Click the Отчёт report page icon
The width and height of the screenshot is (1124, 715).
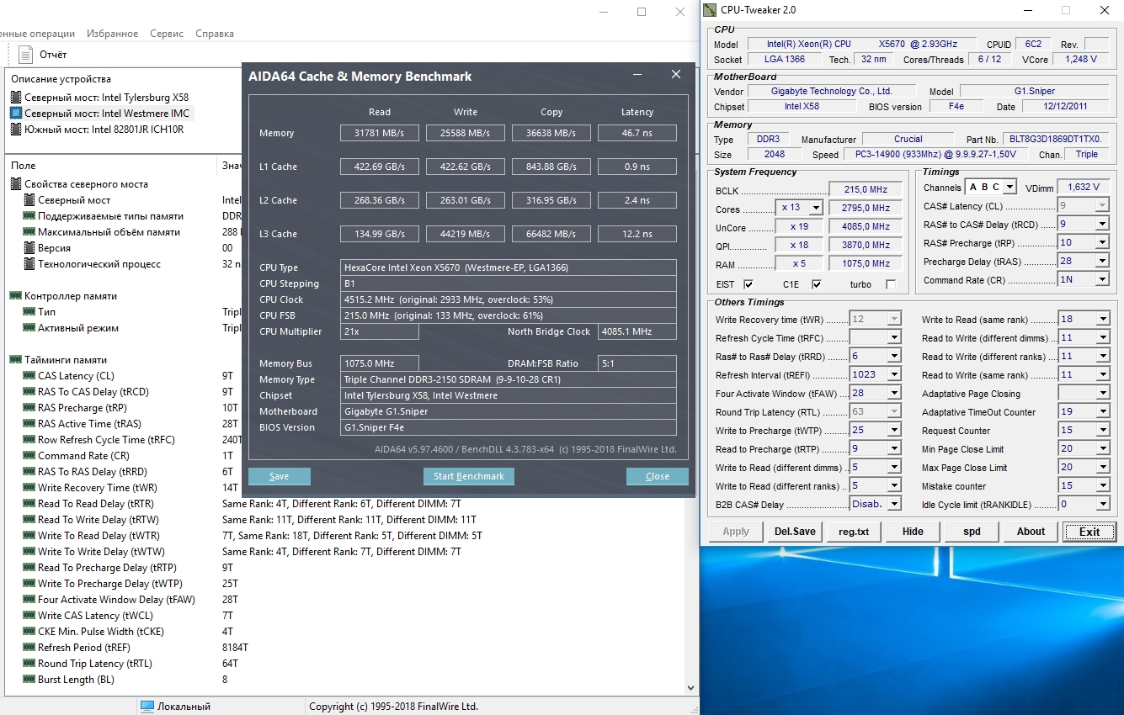24,55
